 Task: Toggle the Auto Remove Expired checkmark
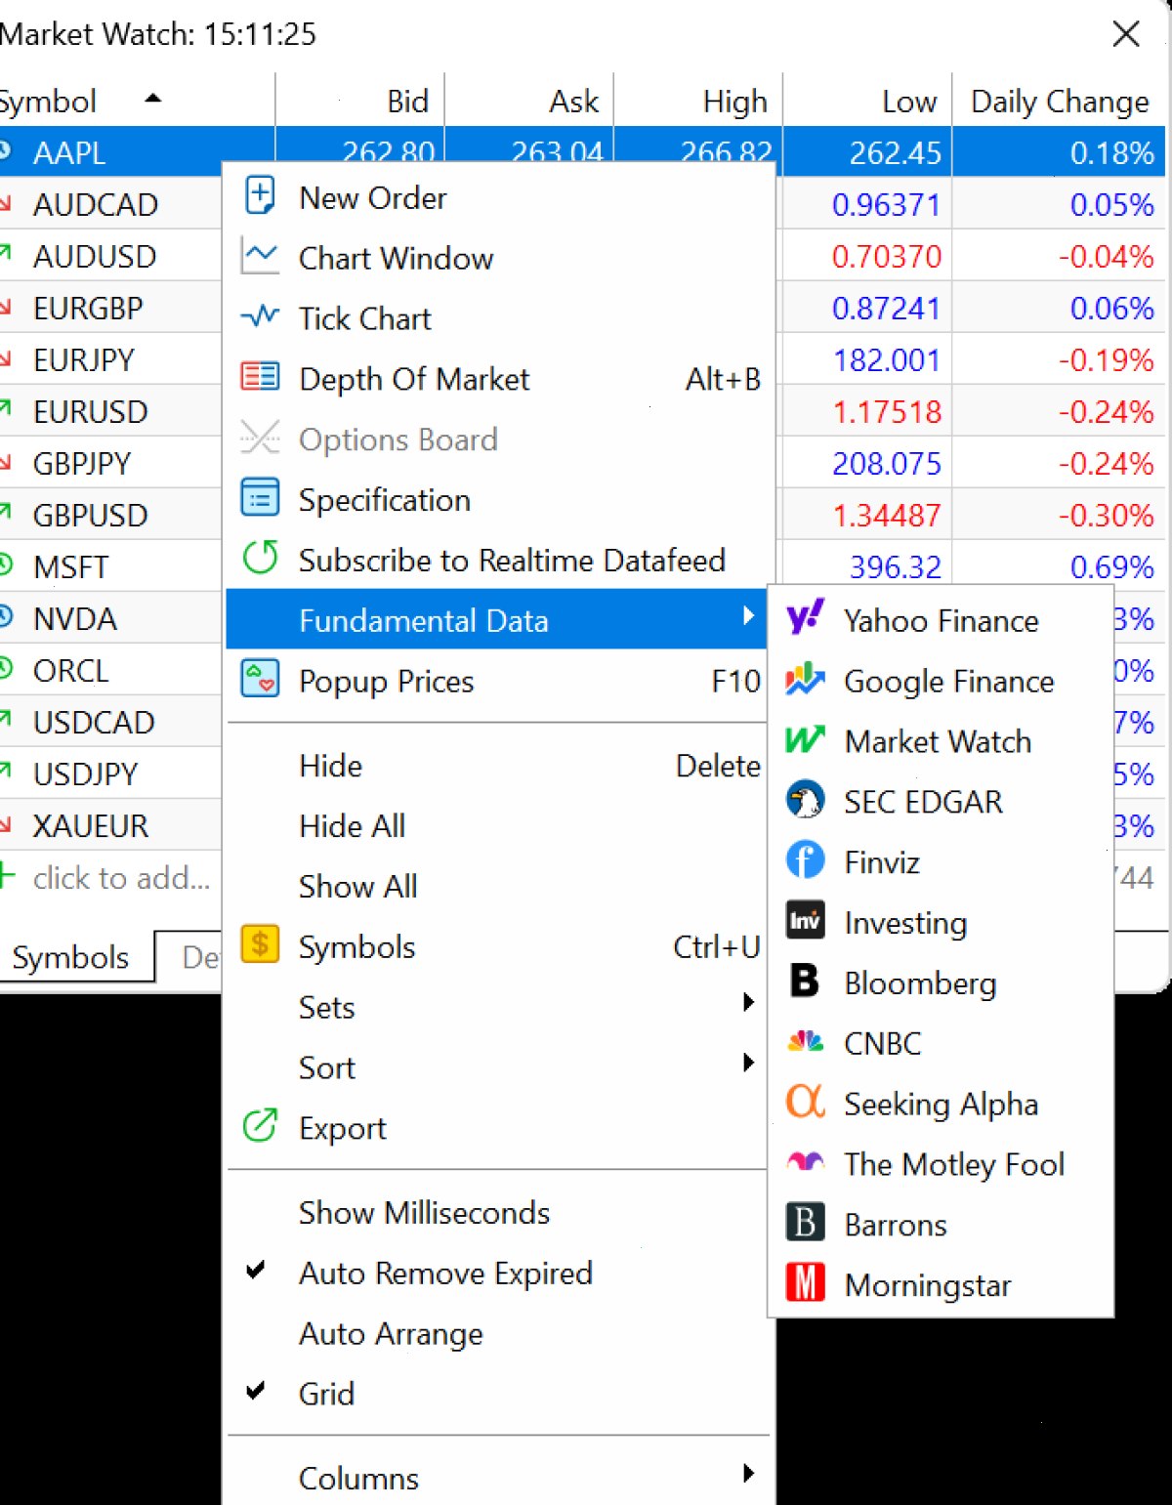point(256,1271)
